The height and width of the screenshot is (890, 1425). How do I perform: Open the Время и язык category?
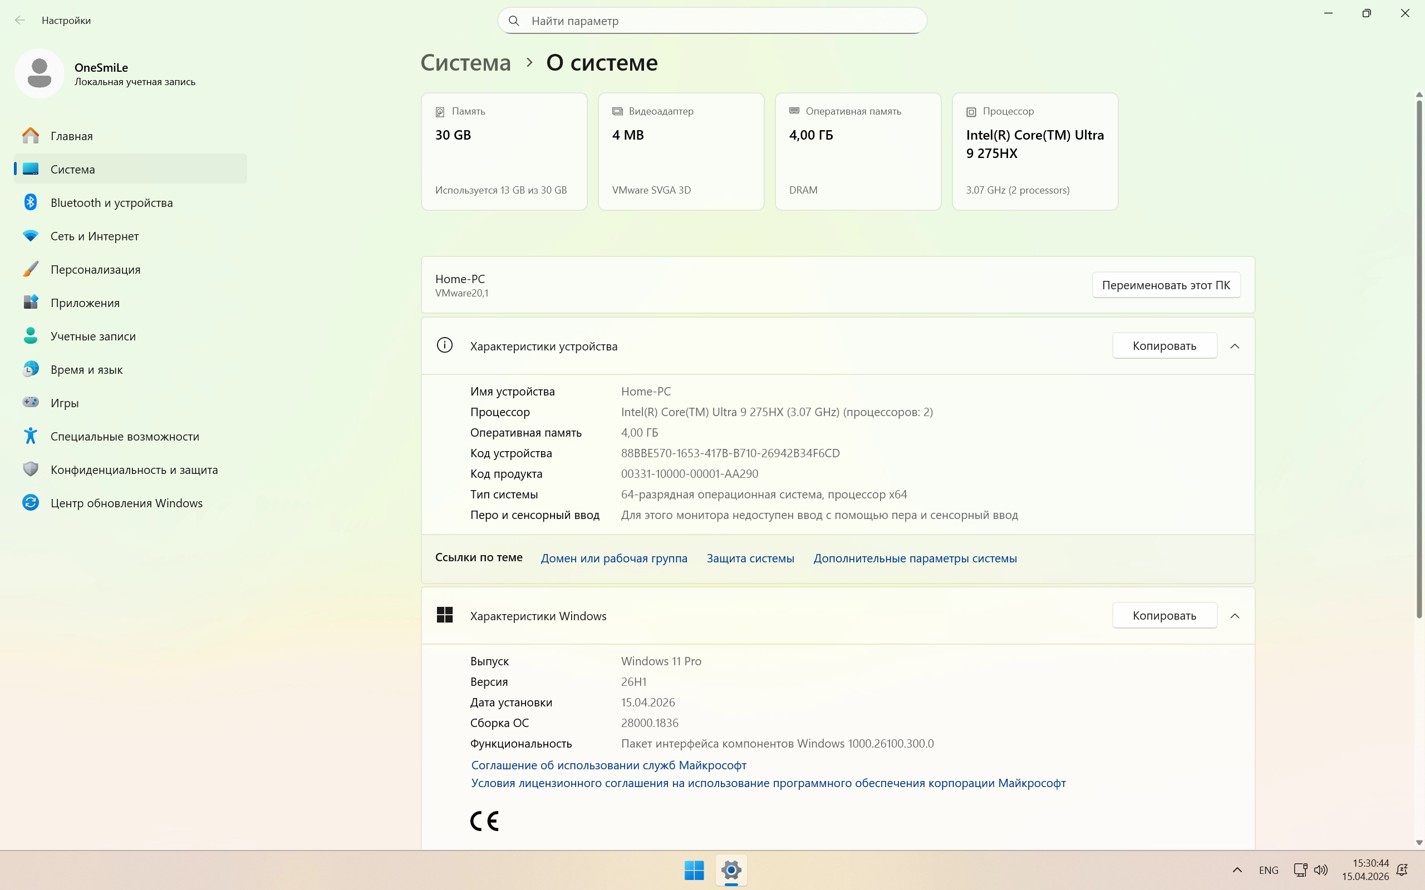[87, 370]
